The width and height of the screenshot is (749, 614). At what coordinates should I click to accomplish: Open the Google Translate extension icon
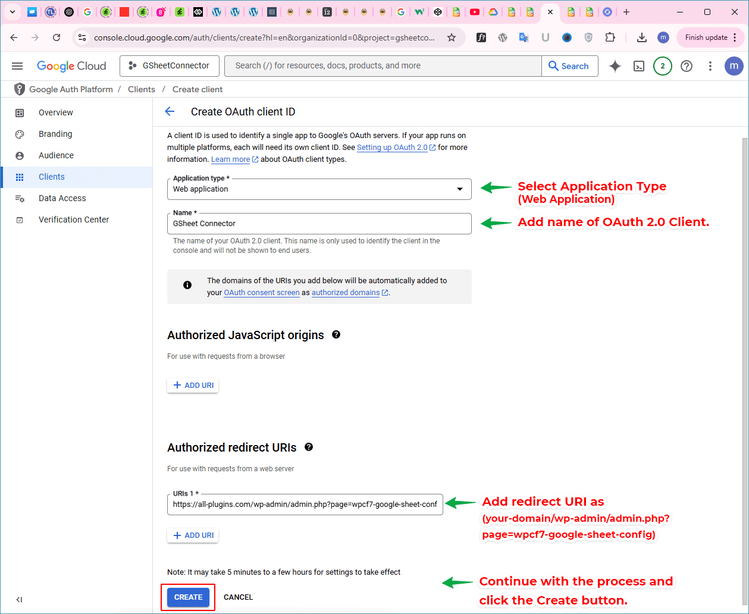click(x=524, y=37)
